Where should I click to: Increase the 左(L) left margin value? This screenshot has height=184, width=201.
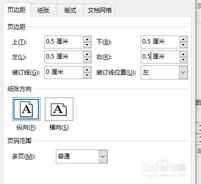coord(87,54)
